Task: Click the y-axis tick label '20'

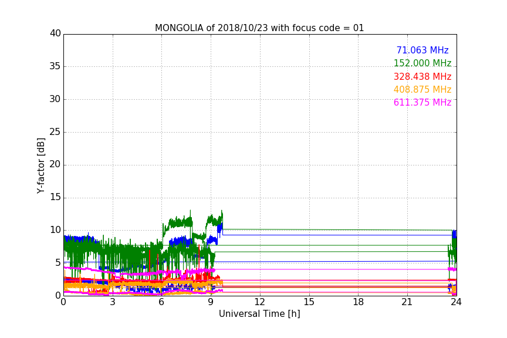Action: click(55, 165)
